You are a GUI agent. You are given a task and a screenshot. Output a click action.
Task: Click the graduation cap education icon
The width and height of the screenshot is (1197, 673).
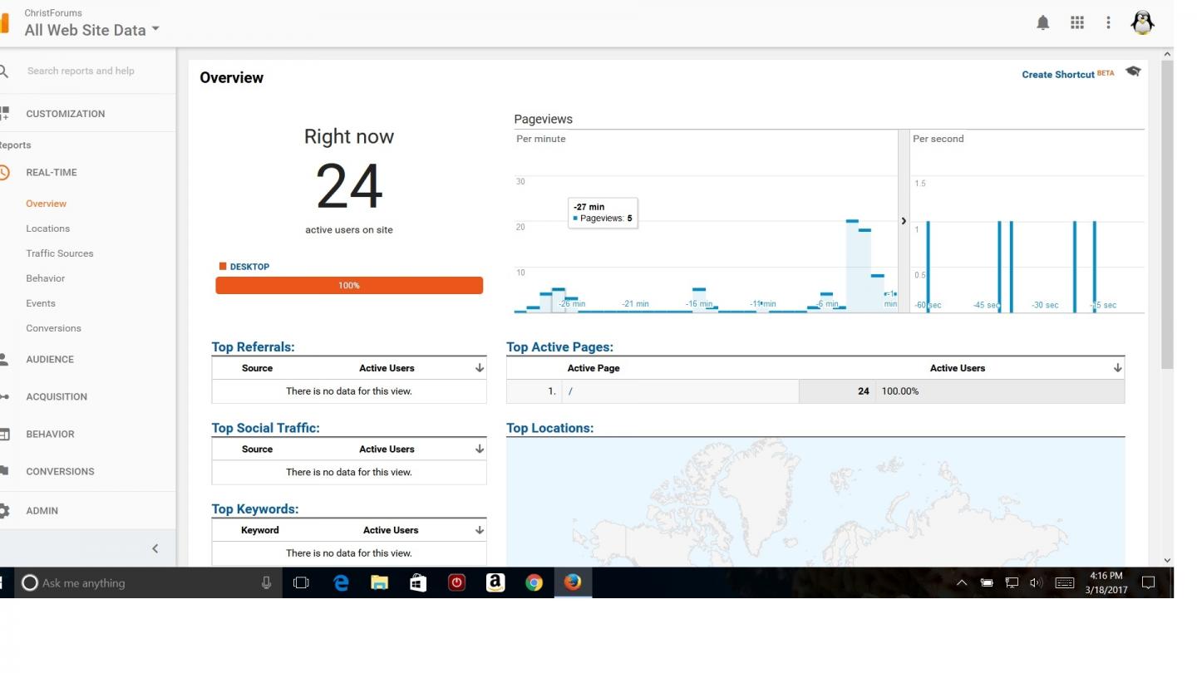(x=1132, y=71)
